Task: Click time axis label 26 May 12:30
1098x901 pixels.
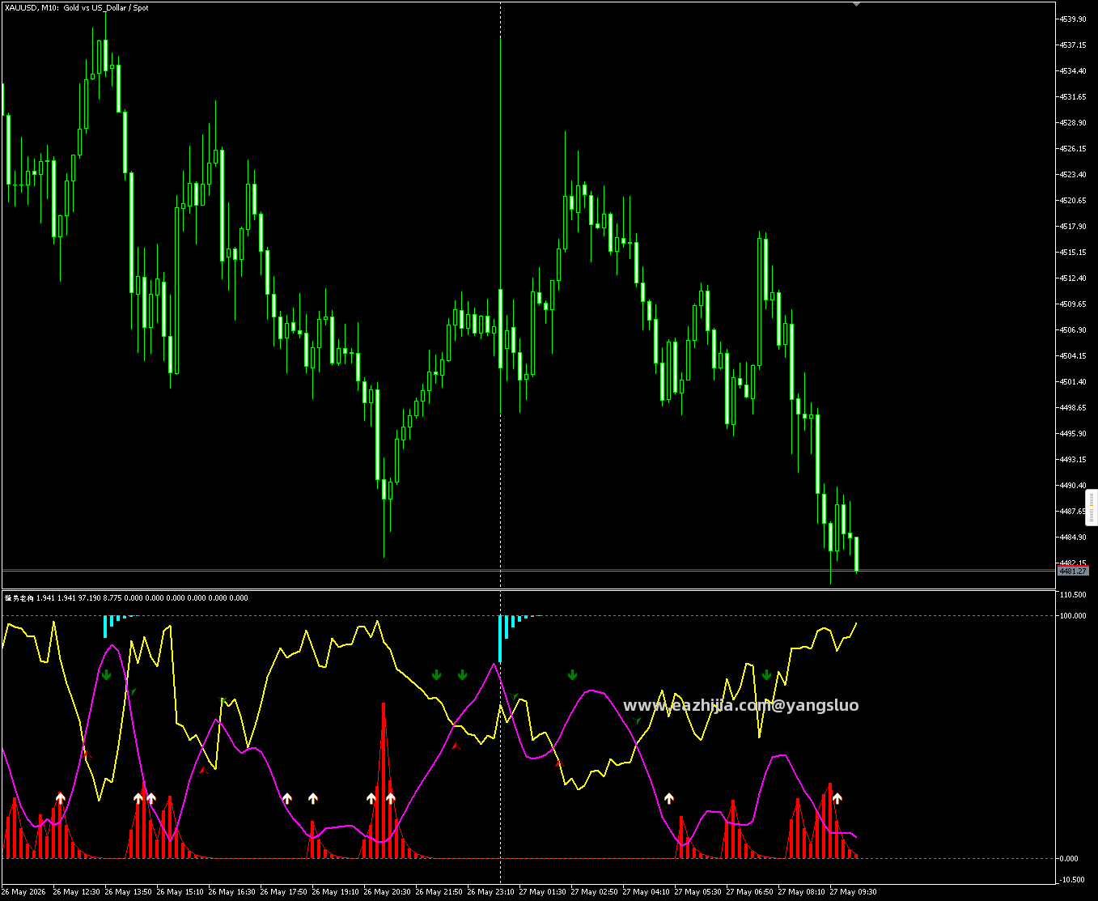Action: tap(77, 892)
